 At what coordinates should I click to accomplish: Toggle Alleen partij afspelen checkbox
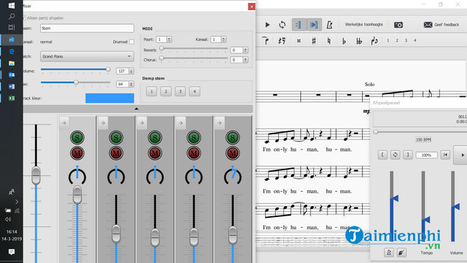24,18
